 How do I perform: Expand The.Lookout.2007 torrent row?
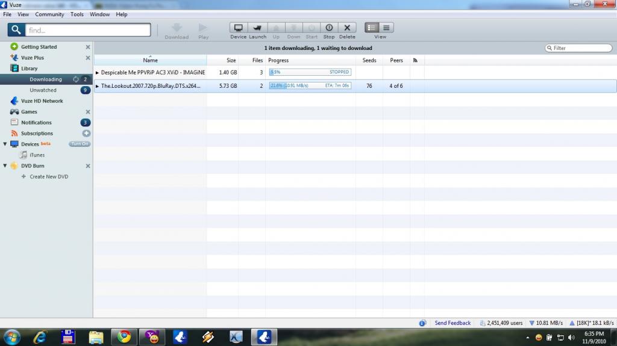coord(97,86)
